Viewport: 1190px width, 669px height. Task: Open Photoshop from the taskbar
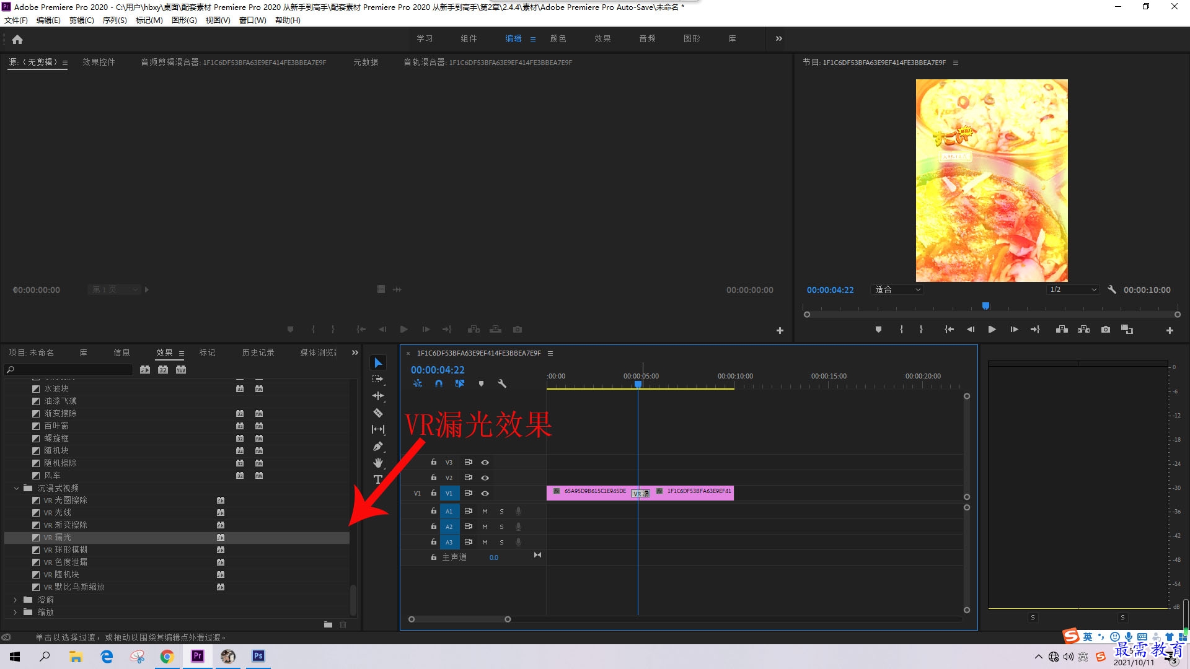click(258, 656)
